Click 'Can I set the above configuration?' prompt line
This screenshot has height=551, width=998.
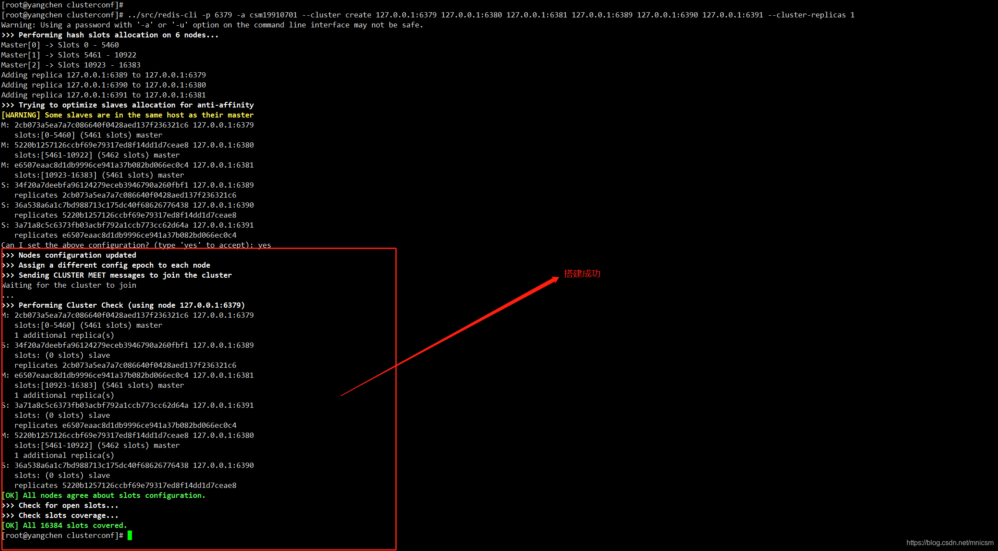pyautogui.click(x=136, y=245)
